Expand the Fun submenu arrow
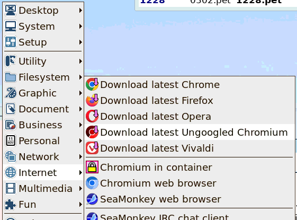The width and height of the screenshot is (297, 220). pyautogui.click(x=80, y=205)
